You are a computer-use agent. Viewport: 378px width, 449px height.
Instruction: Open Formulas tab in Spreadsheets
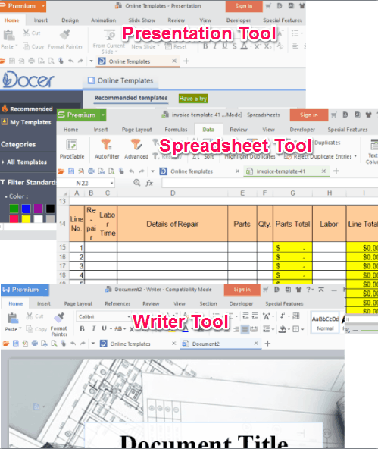click(x=176, y=130)
